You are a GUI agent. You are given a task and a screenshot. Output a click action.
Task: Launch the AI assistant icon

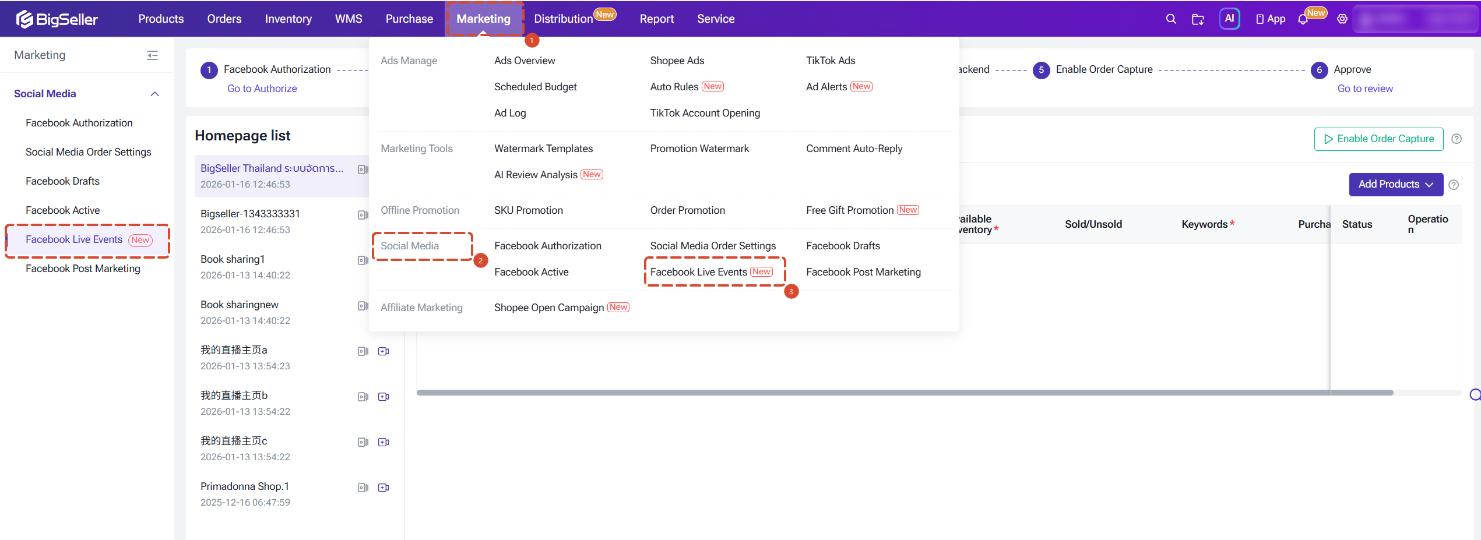1229,19
